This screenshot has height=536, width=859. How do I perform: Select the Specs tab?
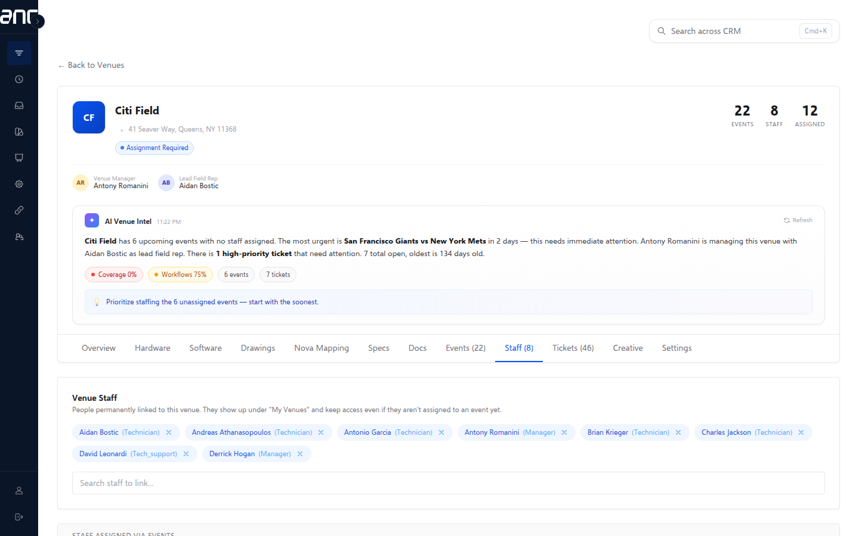pyautogui.click(x=379, y=348)
